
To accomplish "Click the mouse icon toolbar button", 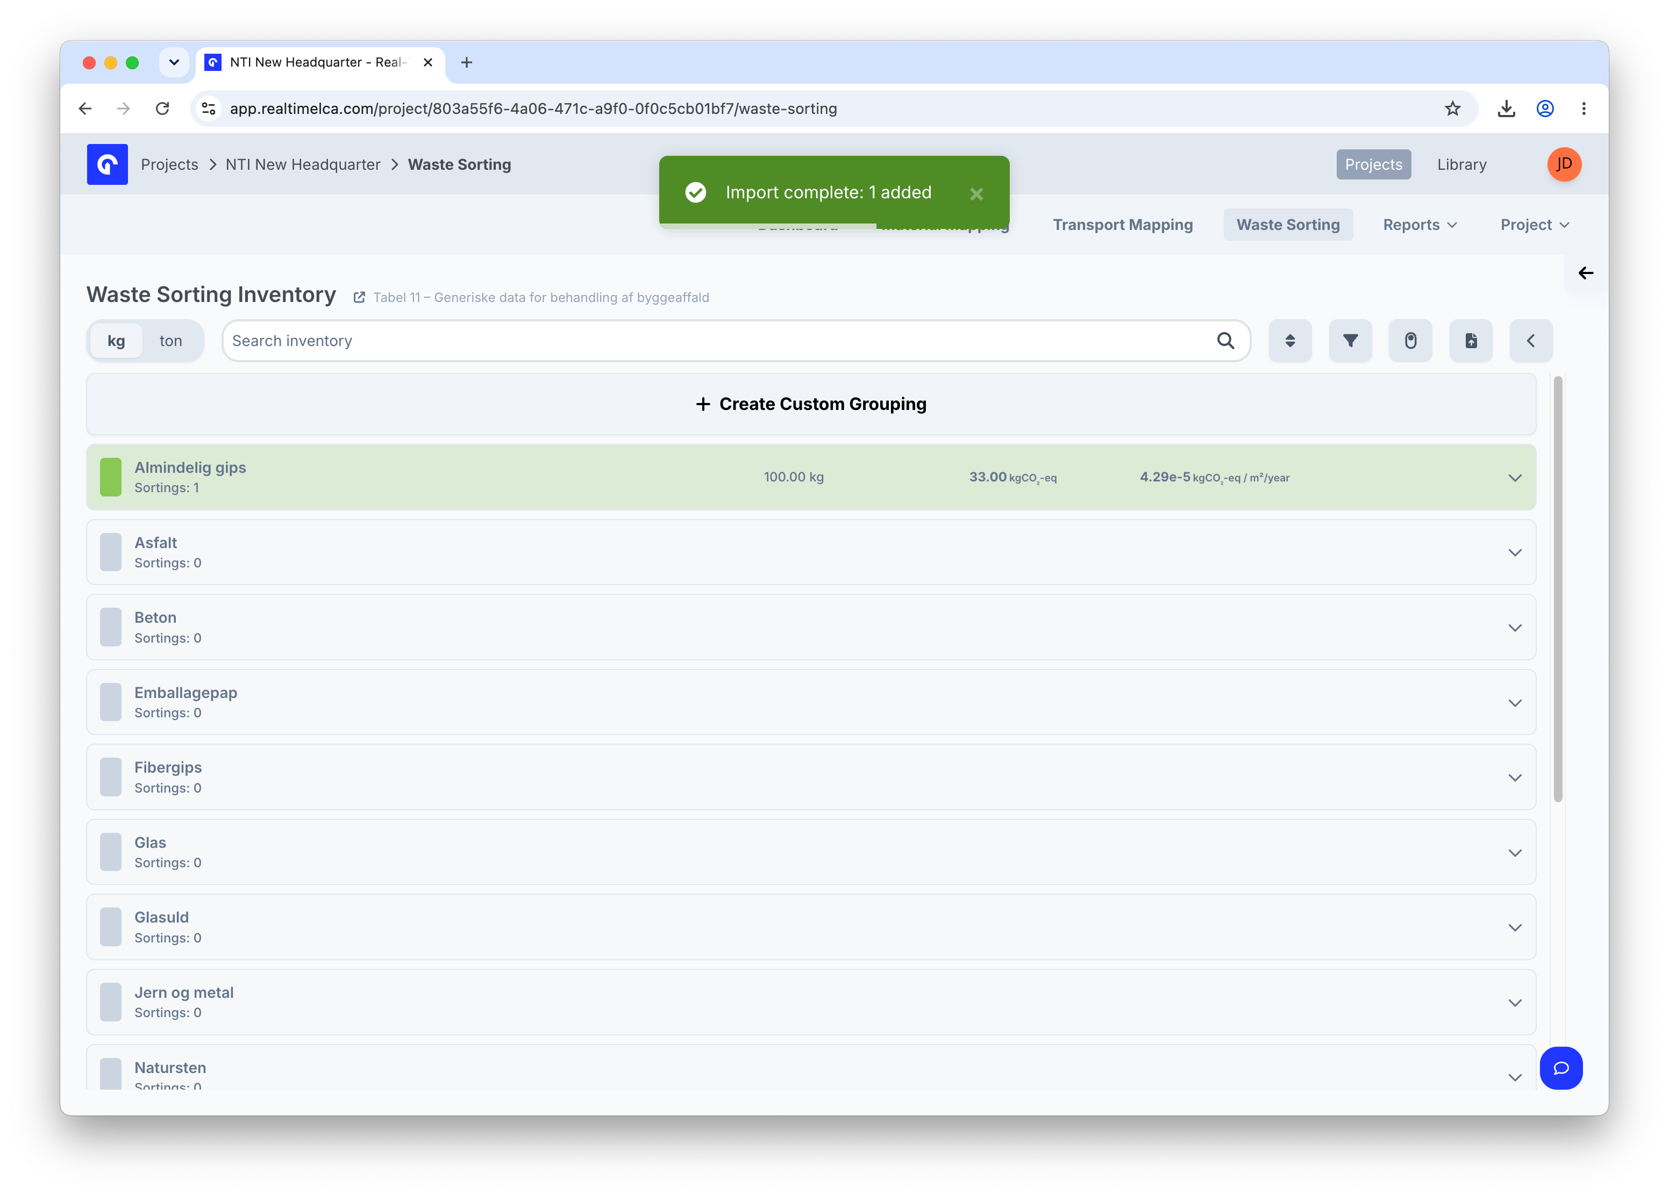I will pyautogui.click(x=1411, y=341).
